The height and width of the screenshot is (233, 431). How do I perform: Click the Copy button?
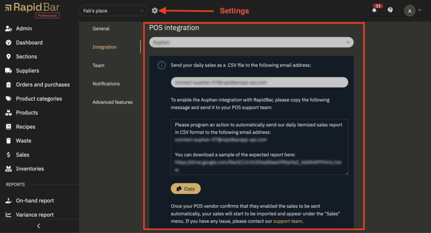(x=186, y=188)
